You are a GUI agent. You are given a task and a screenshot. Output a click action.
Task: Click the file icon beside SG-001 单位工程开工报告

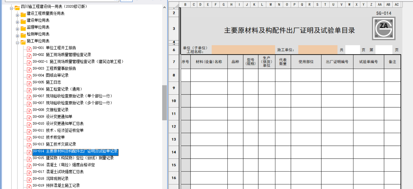coord(29,49)
